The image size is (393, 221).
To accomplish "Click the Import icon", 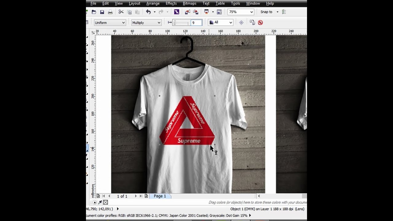I will [187, 12].
